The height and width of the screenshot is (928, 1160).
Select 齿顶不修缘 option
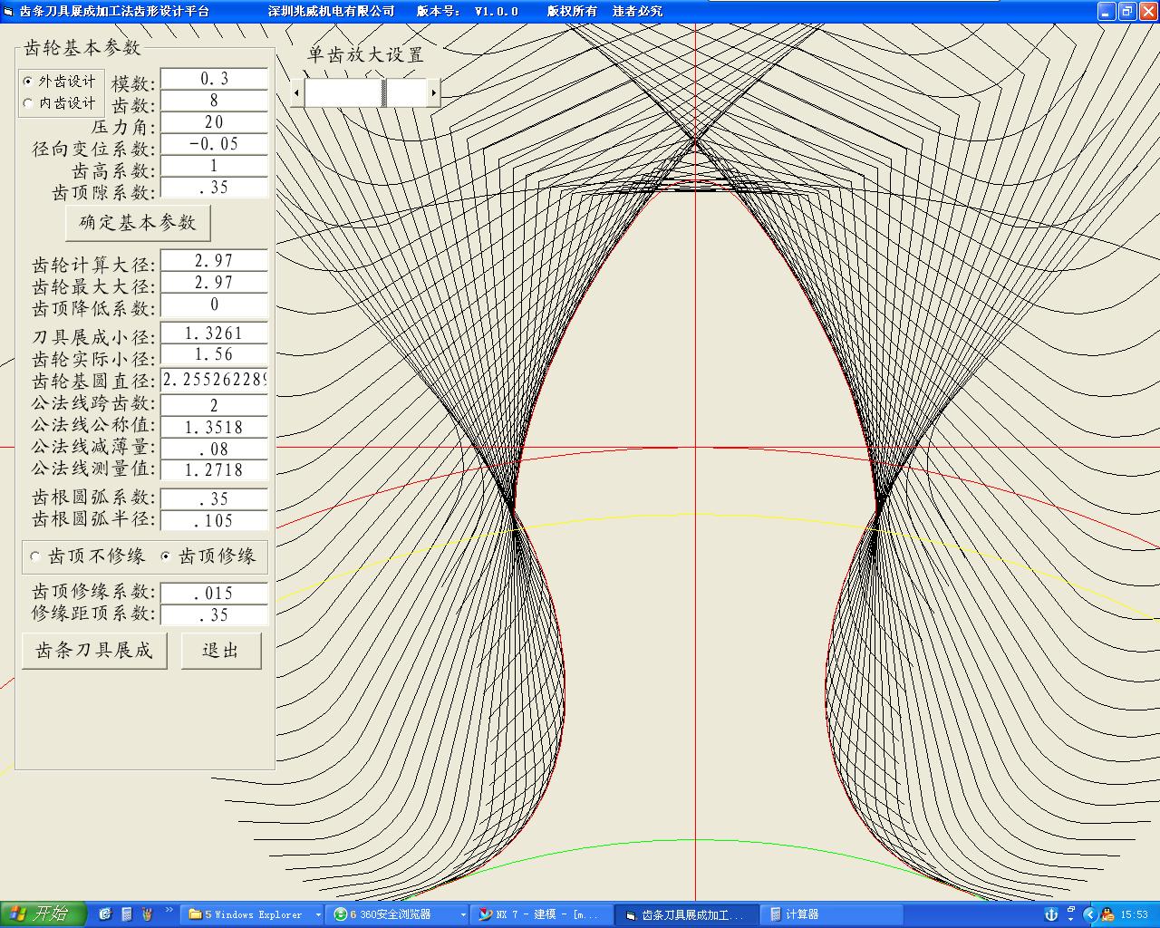pos(87,556)
